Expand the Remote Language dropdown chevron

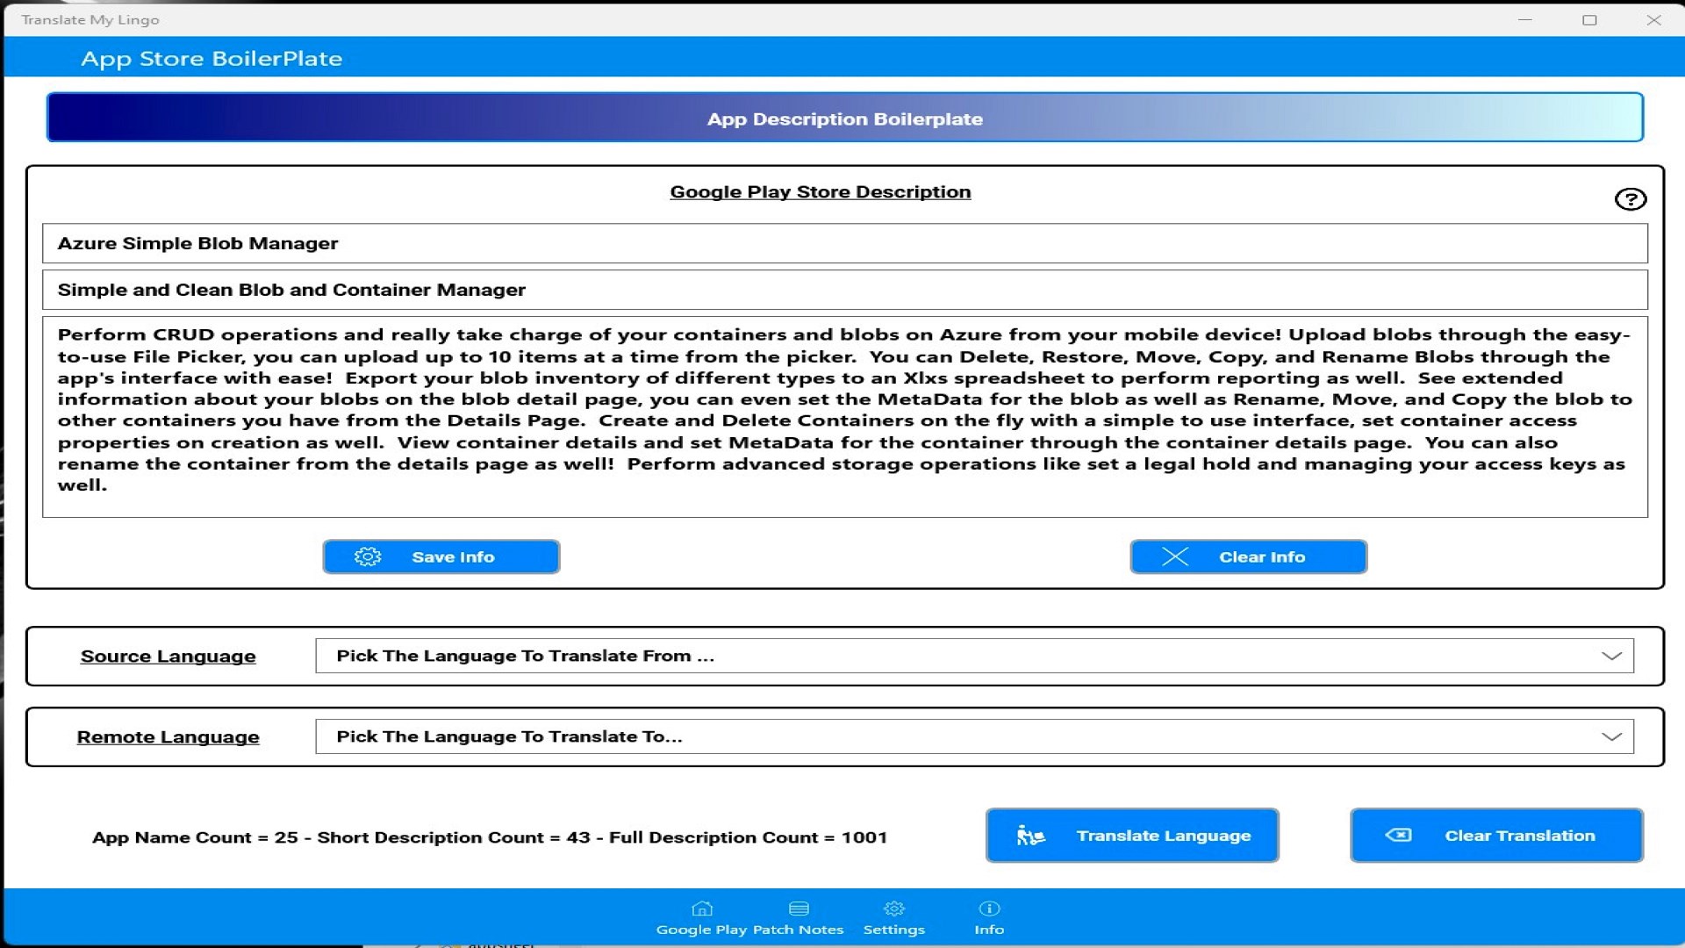point(1611,736)
